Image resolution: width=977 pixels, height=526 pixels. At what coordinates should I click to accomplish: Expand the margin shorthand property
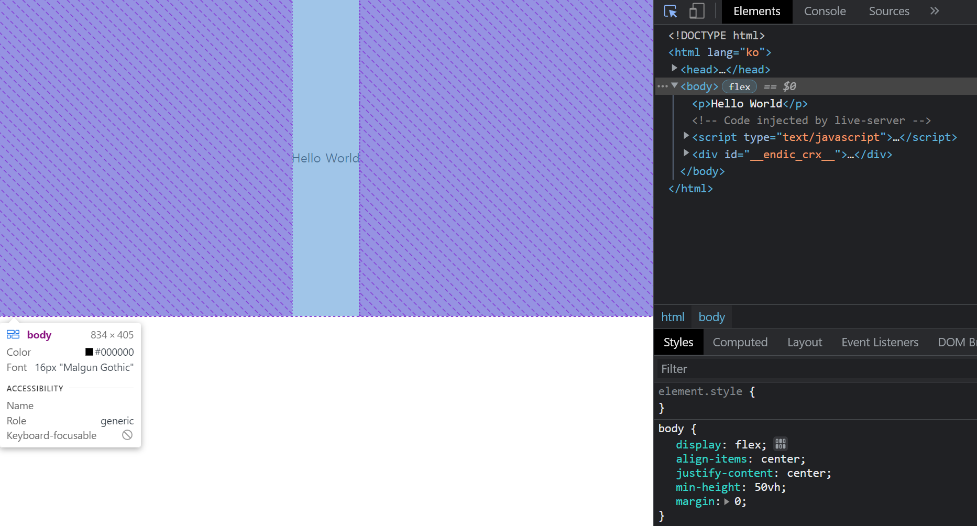pos(727,501)
